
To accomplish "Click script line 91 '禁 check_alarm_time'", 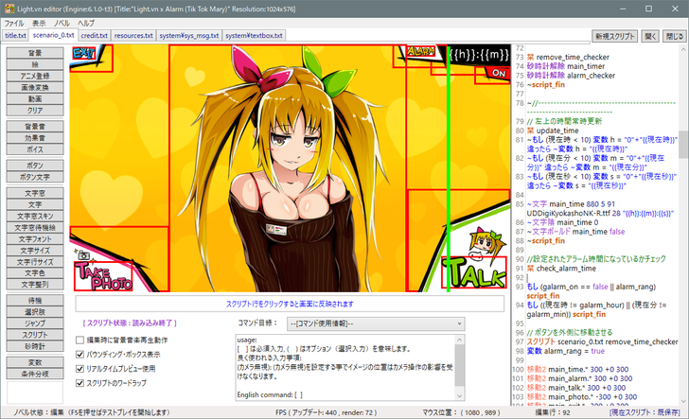I will tap(561, 269).
